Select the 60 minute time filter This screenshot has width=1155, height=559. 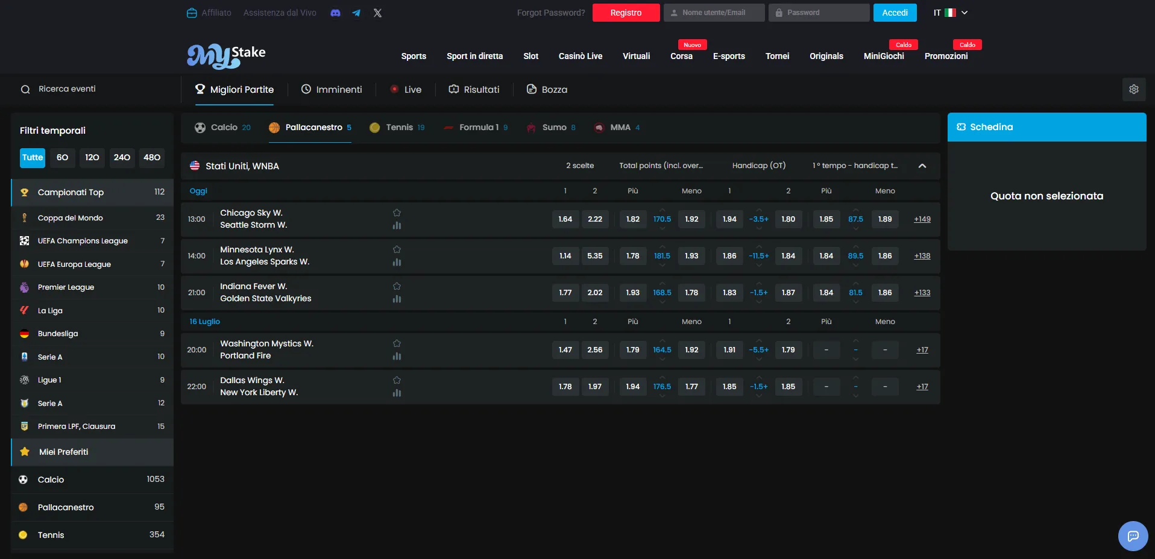tap(63, 158)
